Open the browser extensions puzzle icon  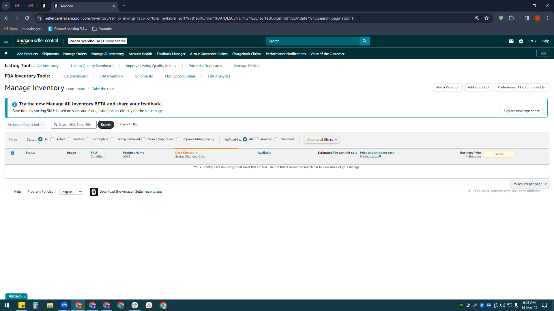512,18
